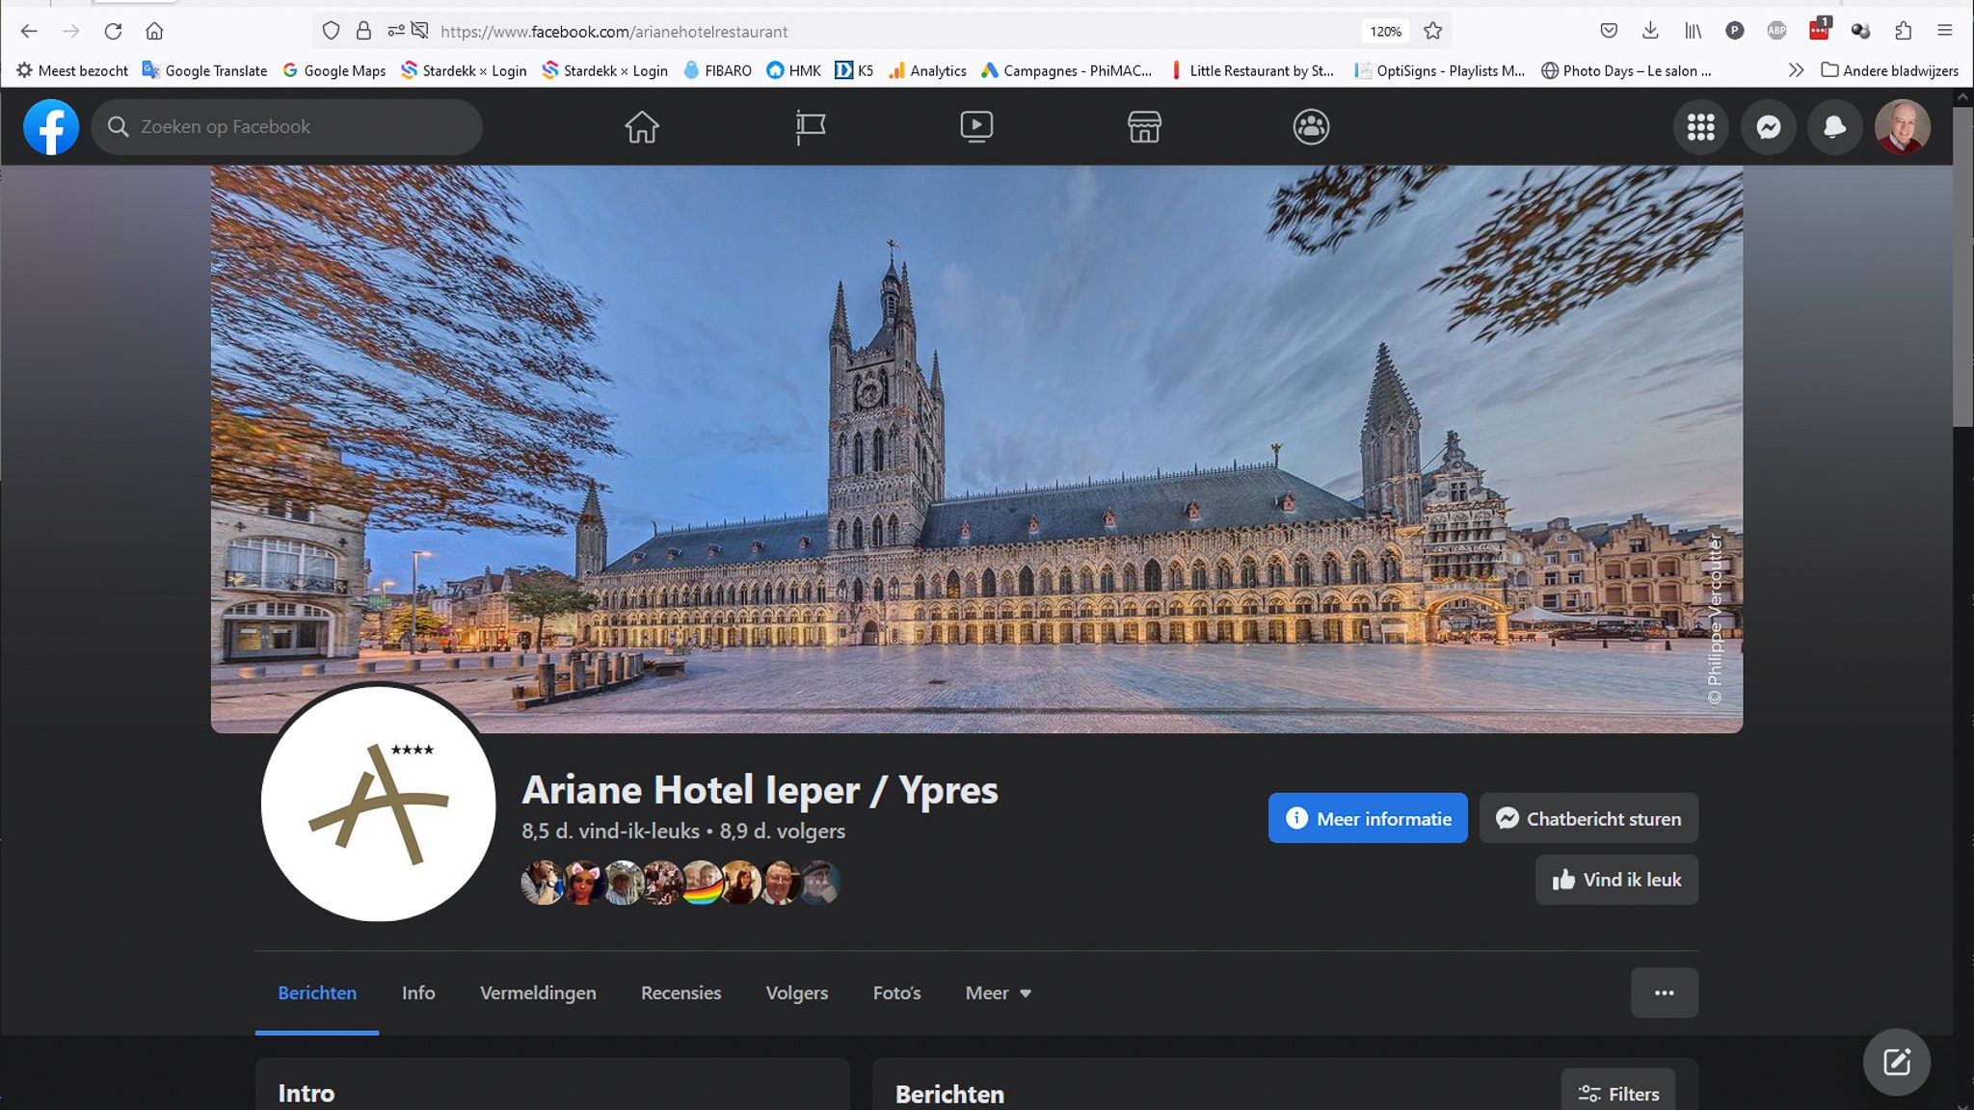
Task: Open the nine-dot menu grid icon
Action: pos(1700,126)
